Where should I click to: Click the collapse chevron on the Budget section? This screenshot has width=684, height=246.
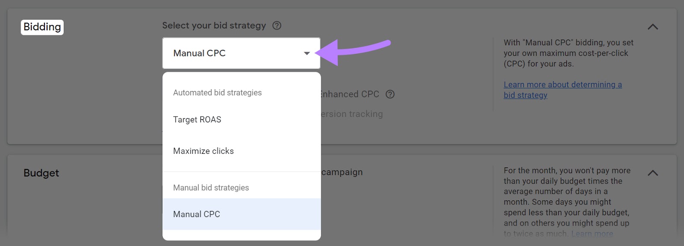[652, 173]
